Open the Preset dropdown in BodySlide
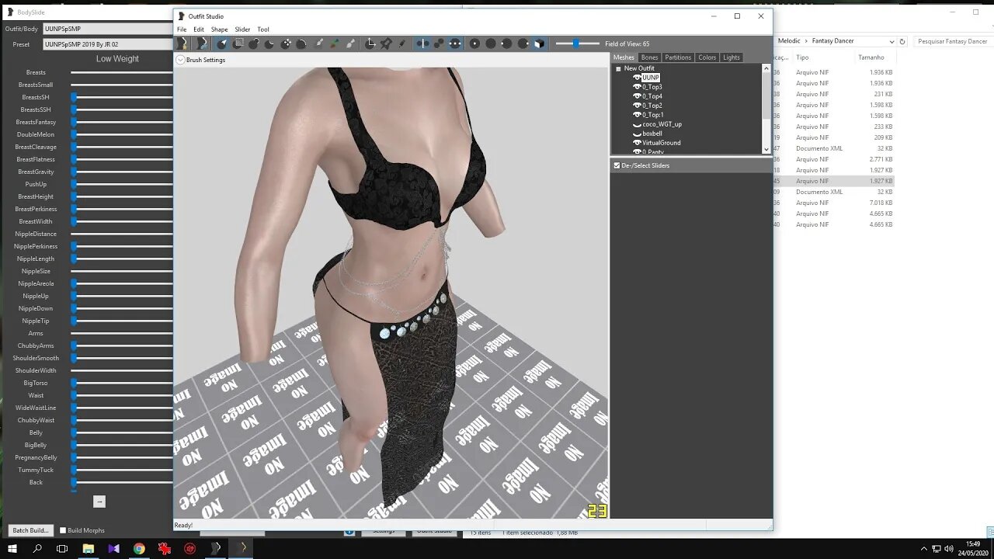 (107, 44)
